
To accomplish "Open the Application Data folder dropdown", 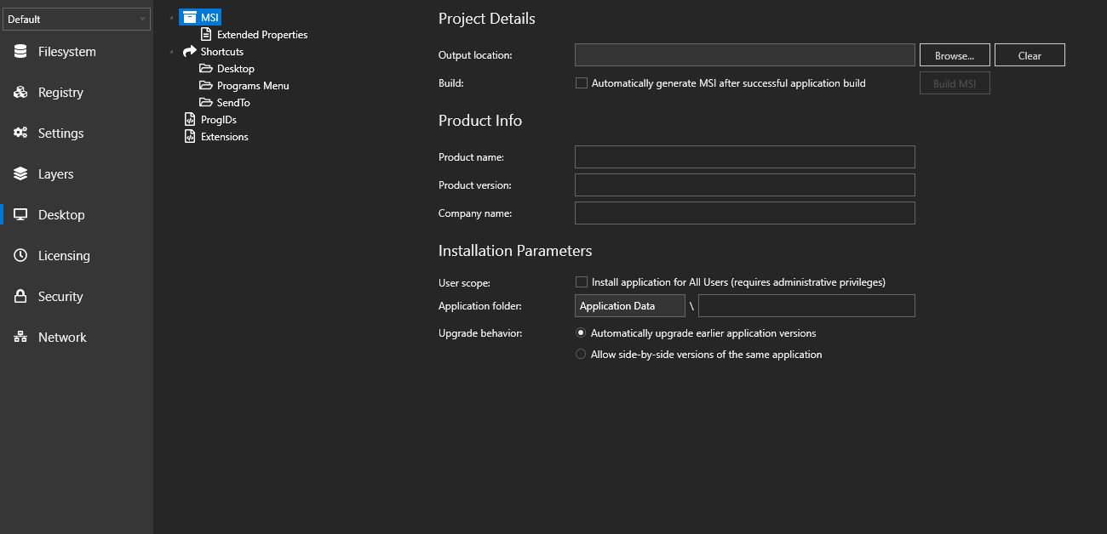I will [629, 306].
